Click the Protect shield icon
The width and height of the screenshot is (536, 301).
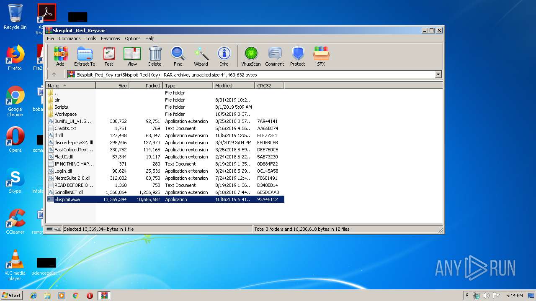point(298,56)
